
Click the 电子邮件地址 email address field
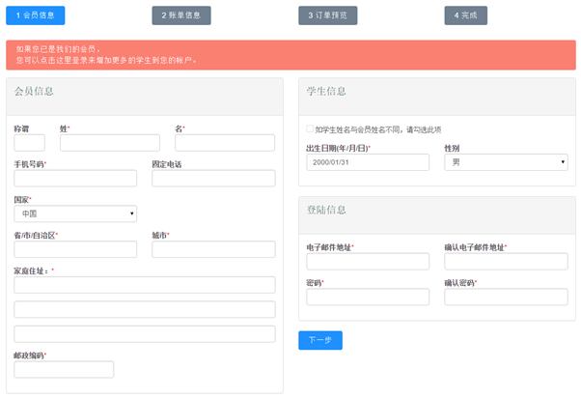click(x=367, y=262)
